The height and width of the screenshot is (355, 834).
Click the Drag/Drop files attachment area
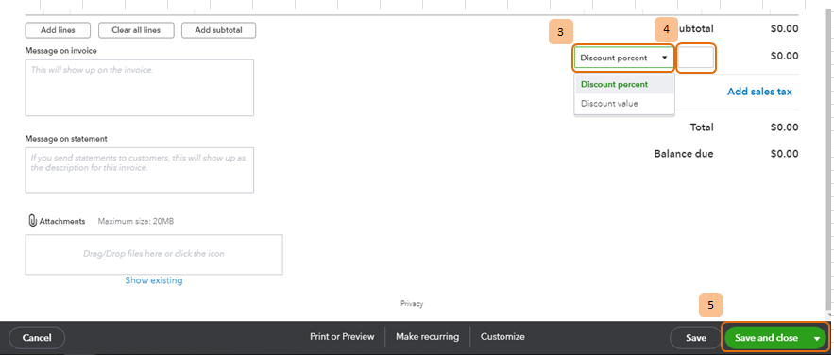(154, 255)
